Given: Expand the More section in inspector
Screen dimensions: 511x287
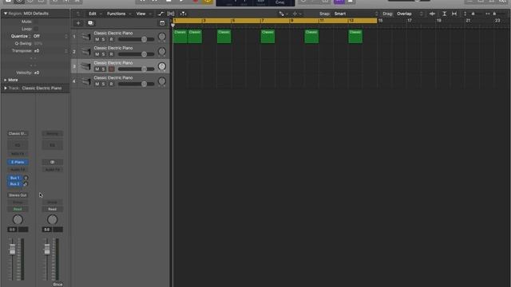Looking at the screenshot, I should click(6, 80).
